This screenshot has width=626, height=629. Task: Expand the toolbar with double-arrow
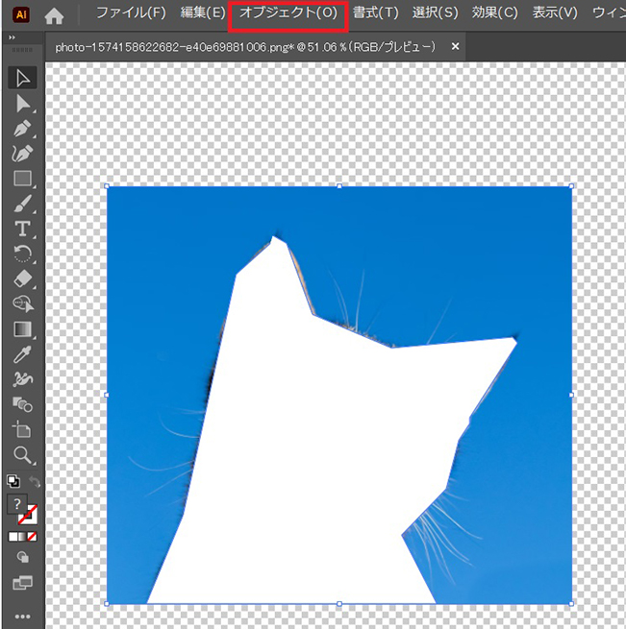click(x=12, y=36)
